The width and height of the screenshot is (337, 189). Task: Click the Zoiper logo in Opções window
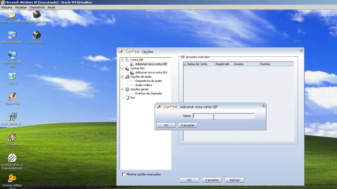pyautogui.click(x=130, y=51)
